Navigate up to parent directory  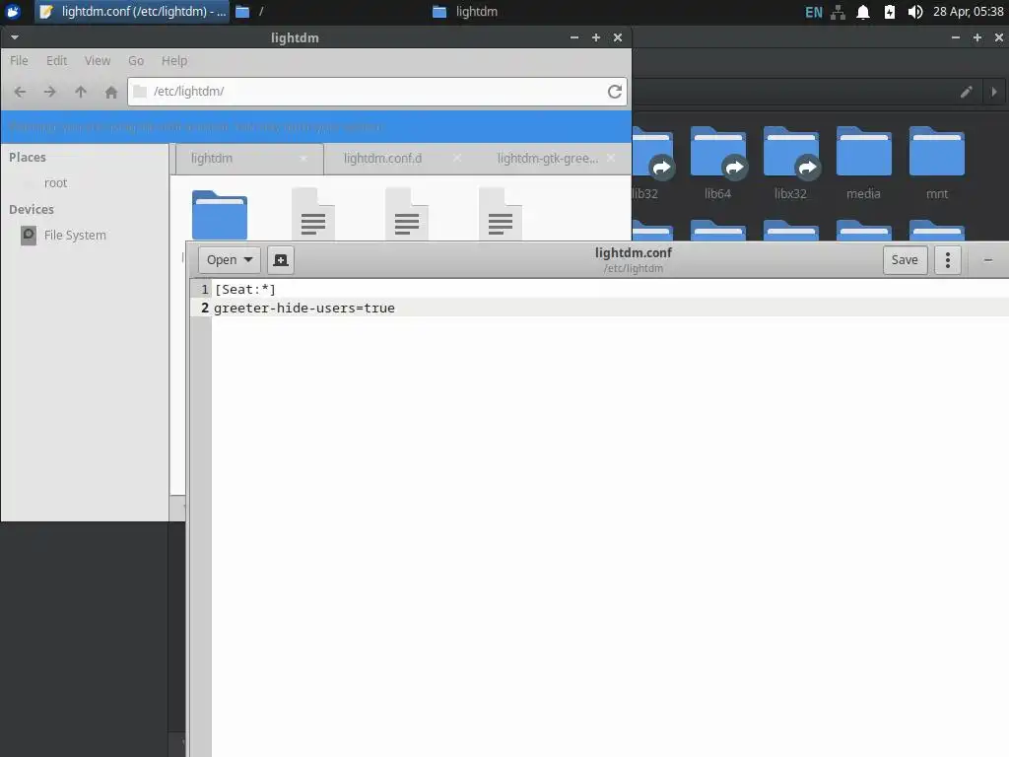81,92
